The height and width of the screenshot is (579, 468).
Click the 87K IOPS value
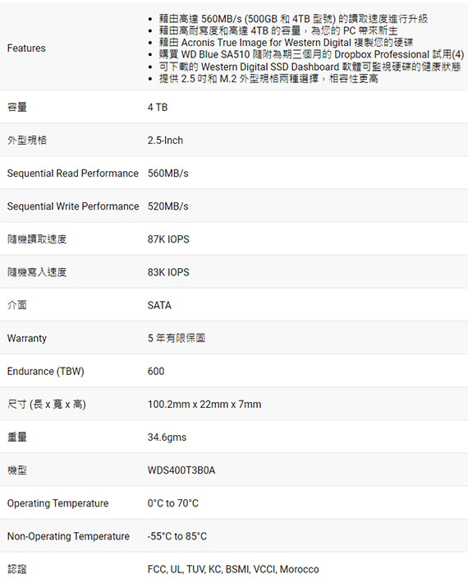168,239
